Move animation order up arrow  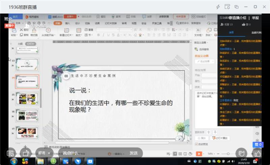pos(209,132)
